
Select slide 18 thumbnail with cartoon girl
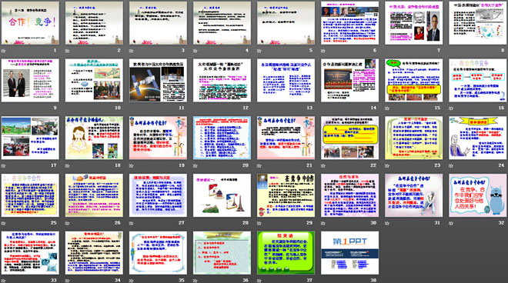click(94, 138)
